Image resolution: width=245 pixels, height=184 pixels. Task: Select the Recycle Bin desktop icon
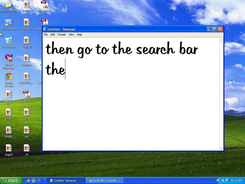pos(9,42)
